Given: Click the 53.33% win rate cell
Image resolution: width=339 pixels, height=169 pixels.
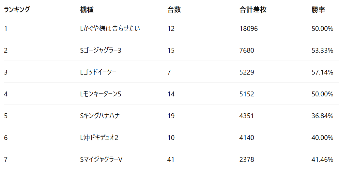Looking at the screenshot, I should coord(322,50).
